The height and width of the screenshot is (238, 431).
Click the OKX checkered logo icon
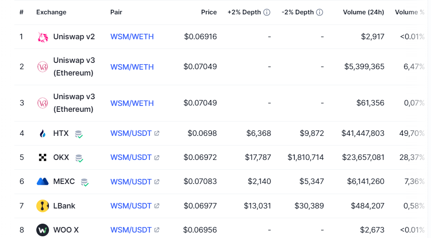click(43, 157)
